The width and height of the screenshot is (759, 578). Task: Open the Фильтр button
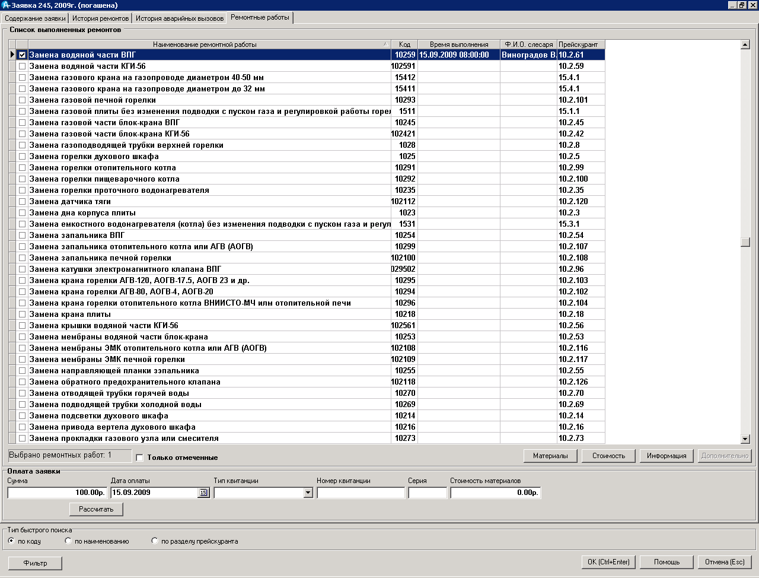(x=35, y=563)
